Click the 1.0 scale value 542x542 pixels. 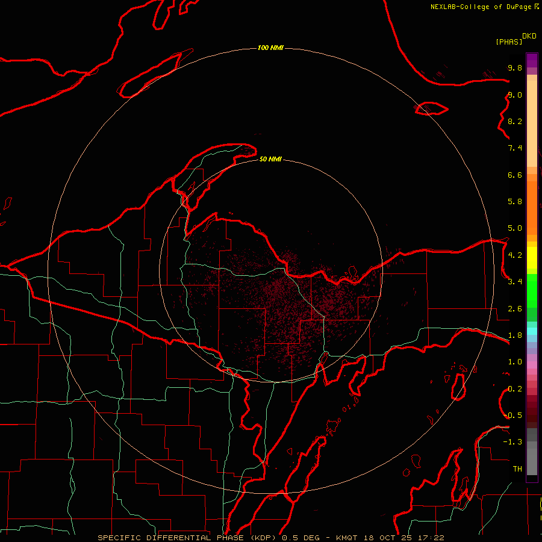pyautogui.click(x=515, y=362)
